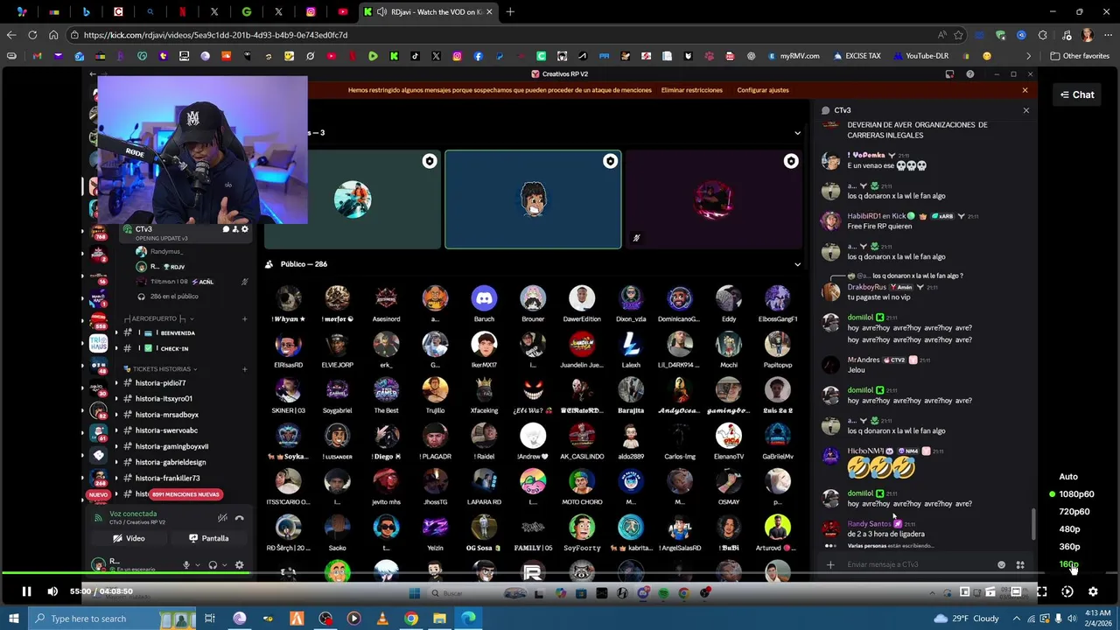
Task: Toggle theater mode in Kick player
Action: pyautogui.click(x=1016, y=591)
